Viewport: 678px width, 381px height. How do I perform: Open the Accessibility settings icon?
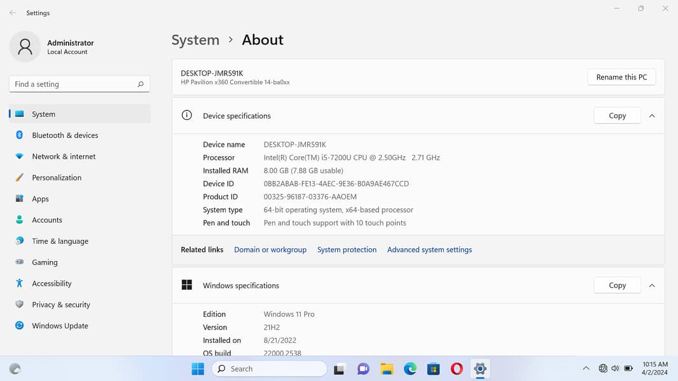[19, 284]
